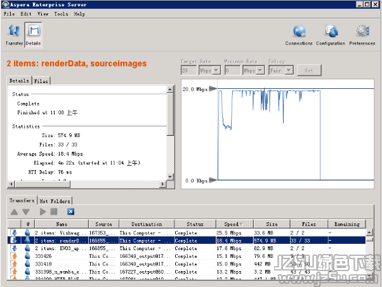The width and height of the screenshot is (382, 287).
Task: Click the 0.0 Kbps minimum rate marker
Action: tap(213, 180)
